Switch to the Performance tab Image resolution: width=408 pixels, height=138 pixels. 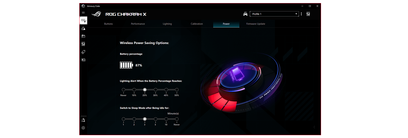pos(138,24)
